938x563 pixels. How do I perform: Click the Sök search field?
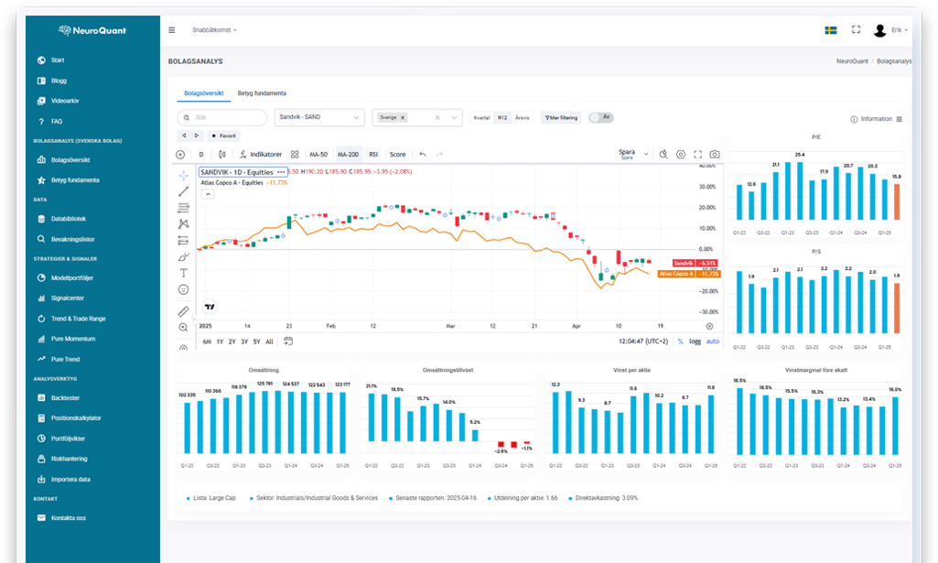(222, 117)
